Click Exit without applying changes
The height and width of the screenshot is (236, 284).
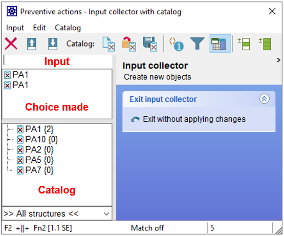point(194,119)
